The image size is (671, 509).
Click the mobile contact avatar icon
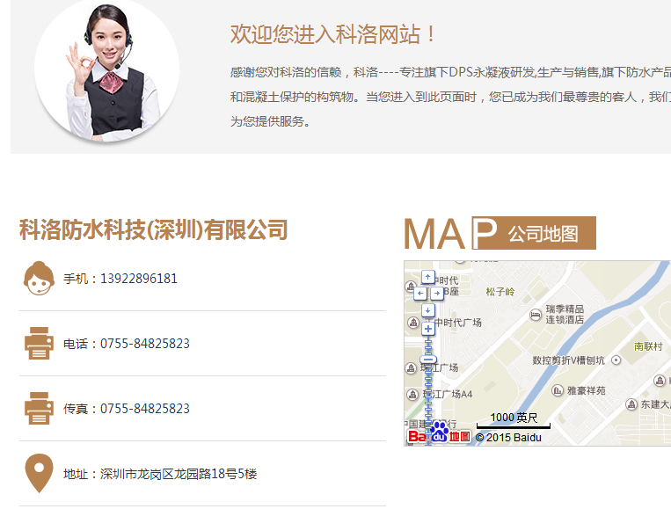click(38, 279)
